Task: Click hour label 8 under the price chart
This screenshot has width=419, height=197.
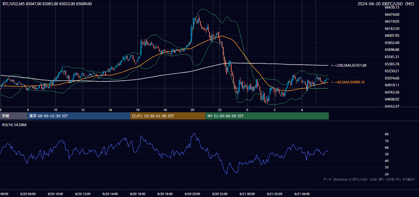Action: tap(28, 110)
